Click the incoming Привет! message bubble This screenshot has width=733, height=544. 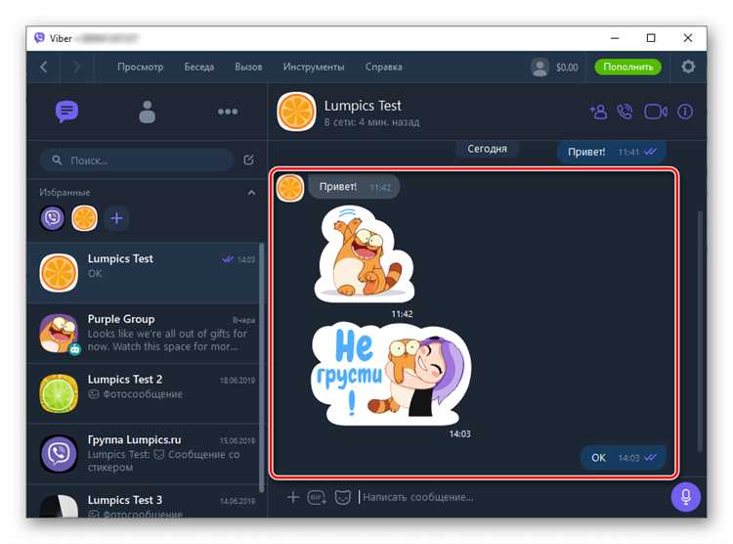(x=354, y=187)
